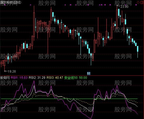This screenshot has height=119, width=144.
Task: Click the 股旁网 indicator name beside RSI1
Action: click(x=5, y=78)
